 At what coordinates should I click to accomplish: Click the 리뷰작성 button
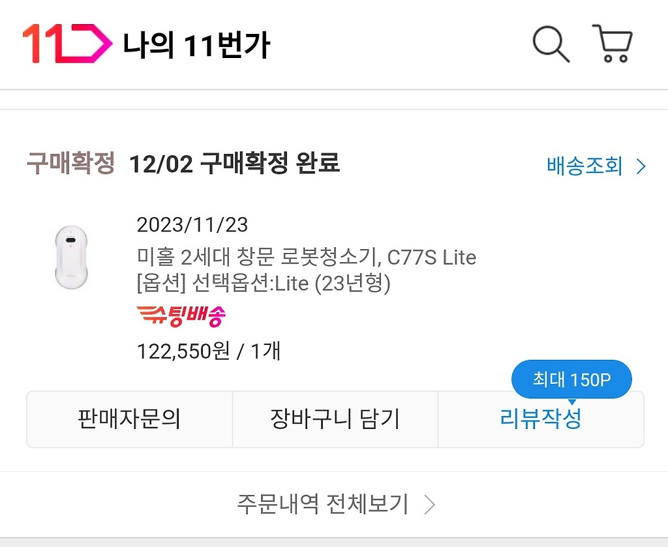541,419
